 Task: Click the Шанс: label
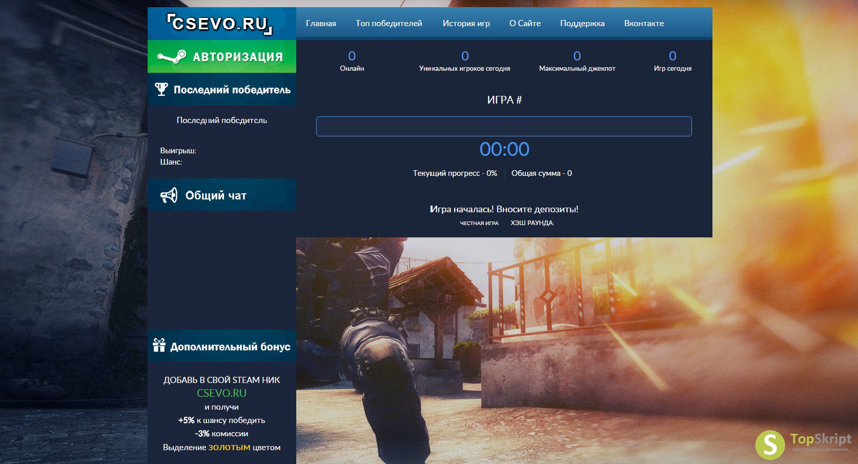pyautogui.click(x=171, y=162)
